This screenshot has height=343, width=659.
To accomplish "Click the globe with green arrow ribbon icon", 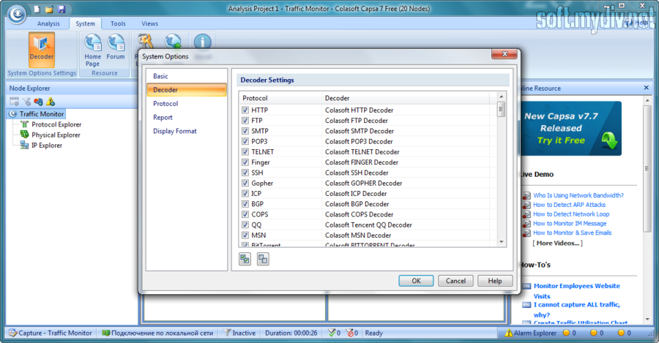I will (x=173, y=41).
